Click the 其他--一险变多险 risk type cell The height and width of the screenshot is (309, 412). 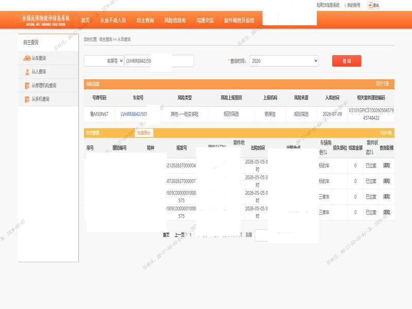coord(184,114)
